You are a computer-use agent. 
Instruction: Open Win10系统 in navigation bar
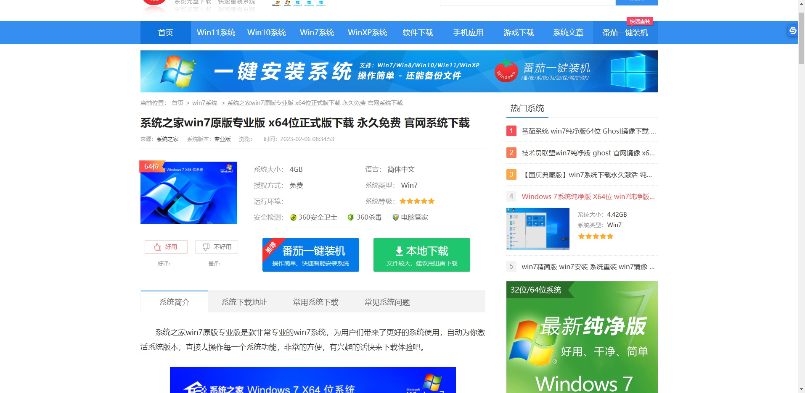point(266,32)
